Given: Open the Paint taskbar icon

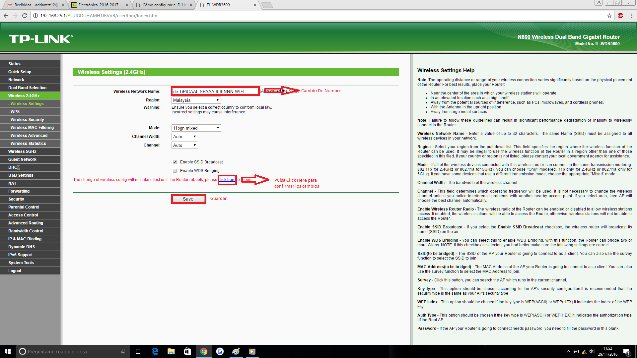Looking at the screenshot, I should click(236, 351).
